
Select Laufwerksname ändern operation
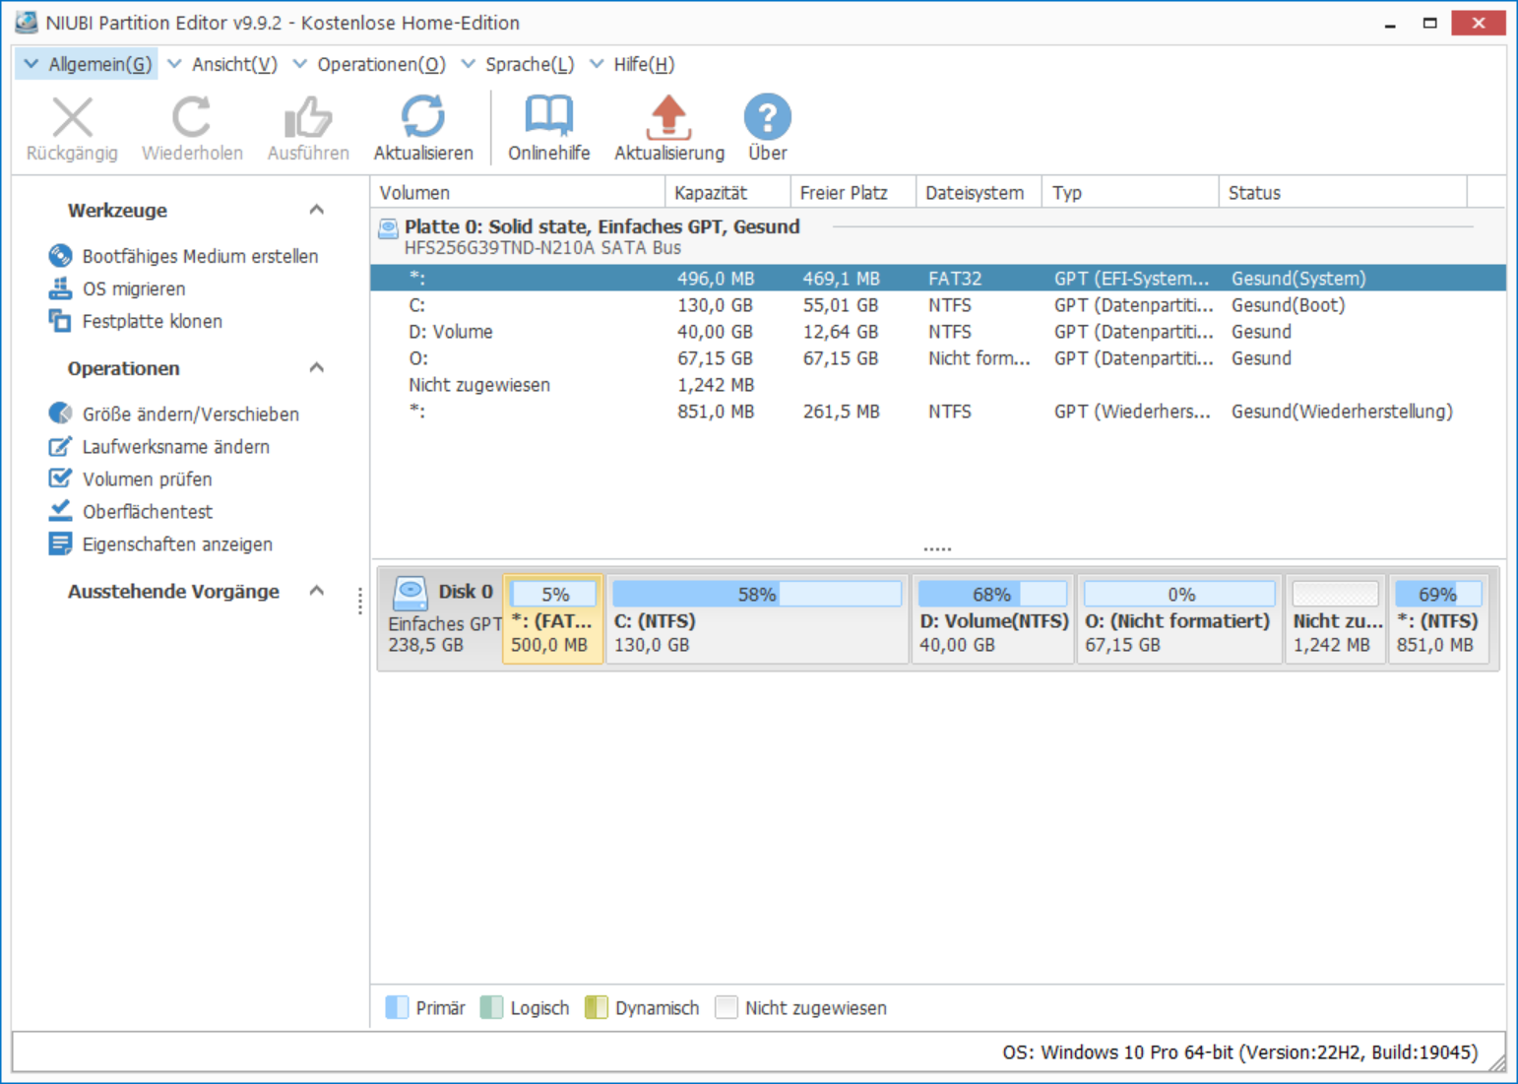coord(176,446)
